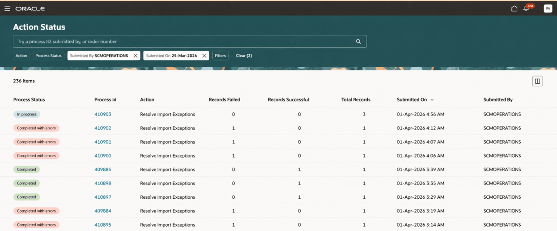Open the Action filter chip

pos(21,56)
